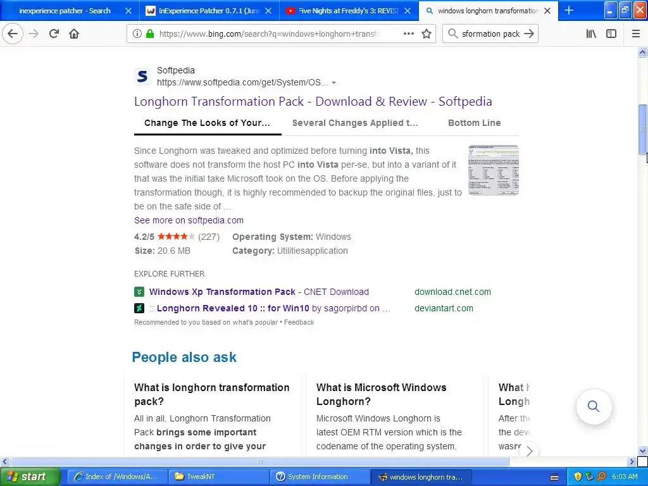Switch to the InExperience Patcher 0.7.1 tab
Viewport: 648px width, 486px height.
pos(209,11)
